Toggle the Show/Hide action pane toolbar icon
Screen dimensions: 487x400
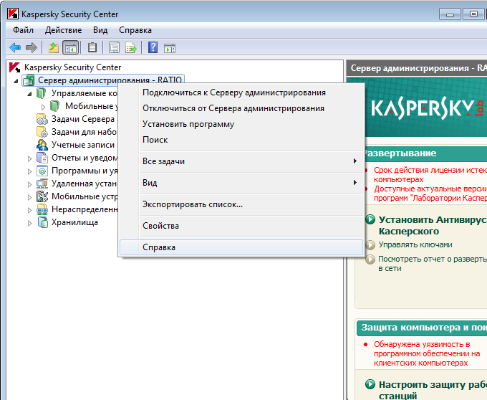(x=170, y=48)
